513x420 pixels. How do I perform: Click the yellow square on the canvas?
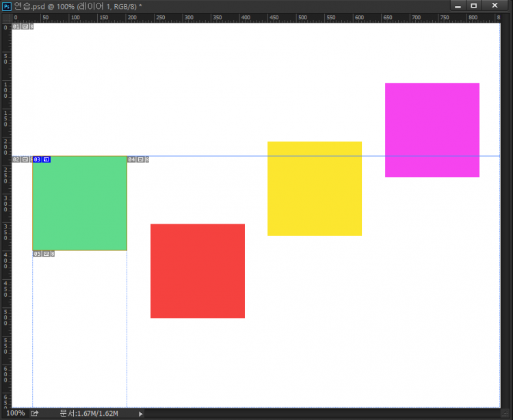(x=314, y=189)
